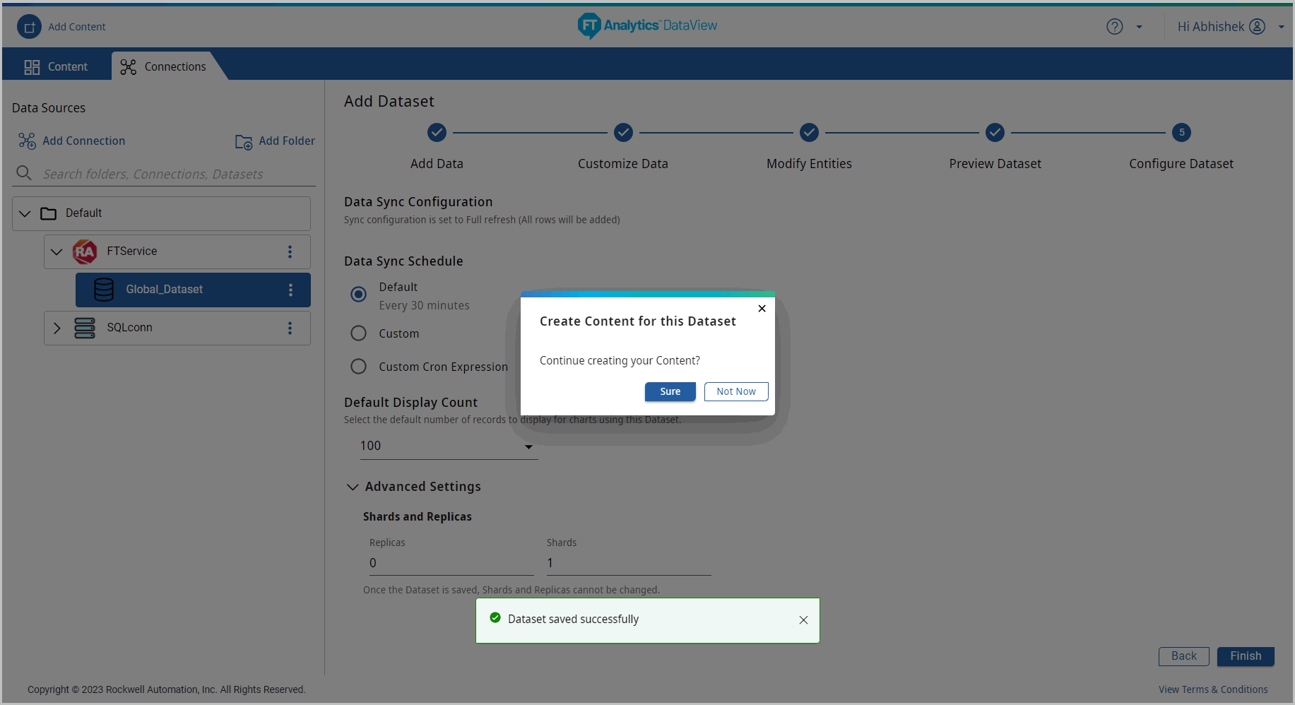Open SQLconn three-dot options menu
Image resolution: width=1295 pixels, height=705 pixels.
290,328
